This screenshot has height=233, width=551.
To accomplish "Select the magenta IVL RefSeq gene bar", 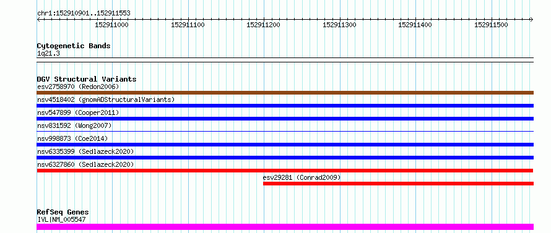I will pyautogui.click(x=285, y=227).
